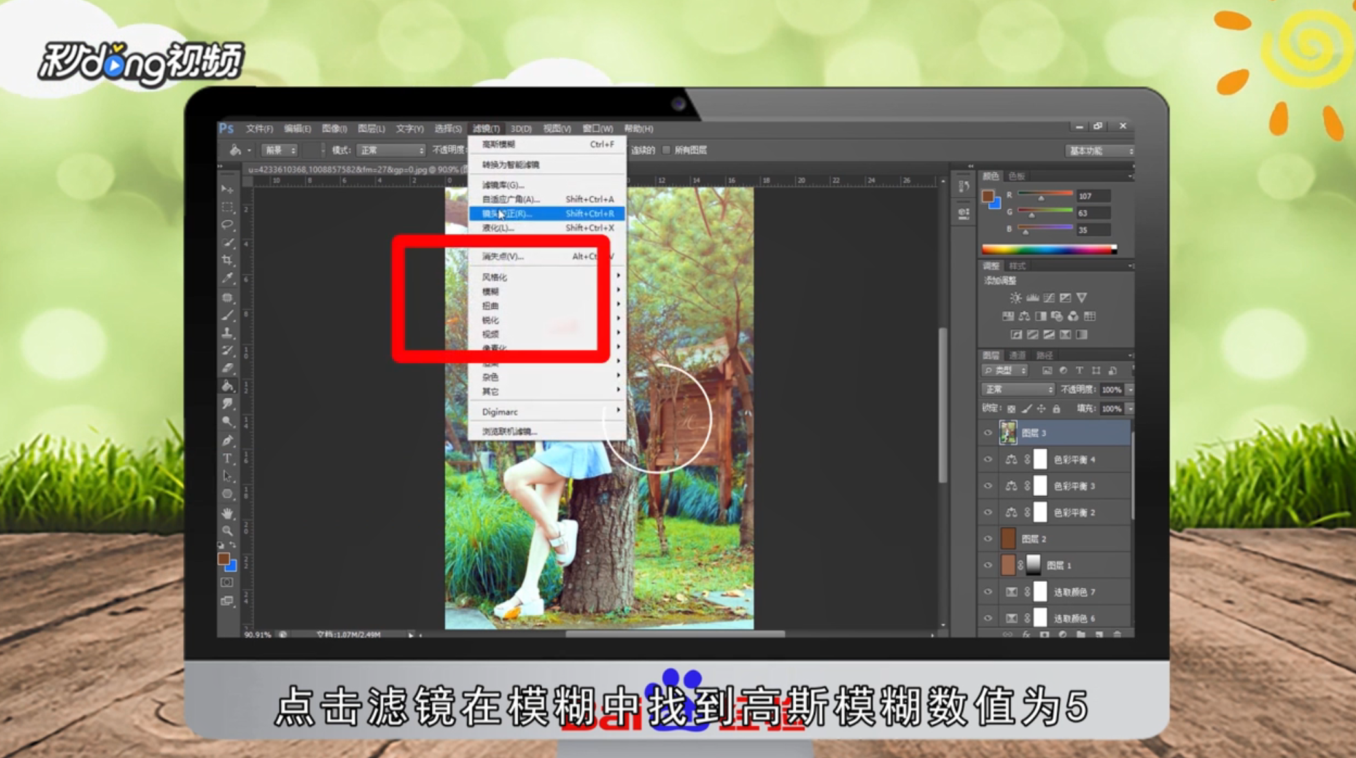Switch to the 通道 tab

tap(1017, 355)
